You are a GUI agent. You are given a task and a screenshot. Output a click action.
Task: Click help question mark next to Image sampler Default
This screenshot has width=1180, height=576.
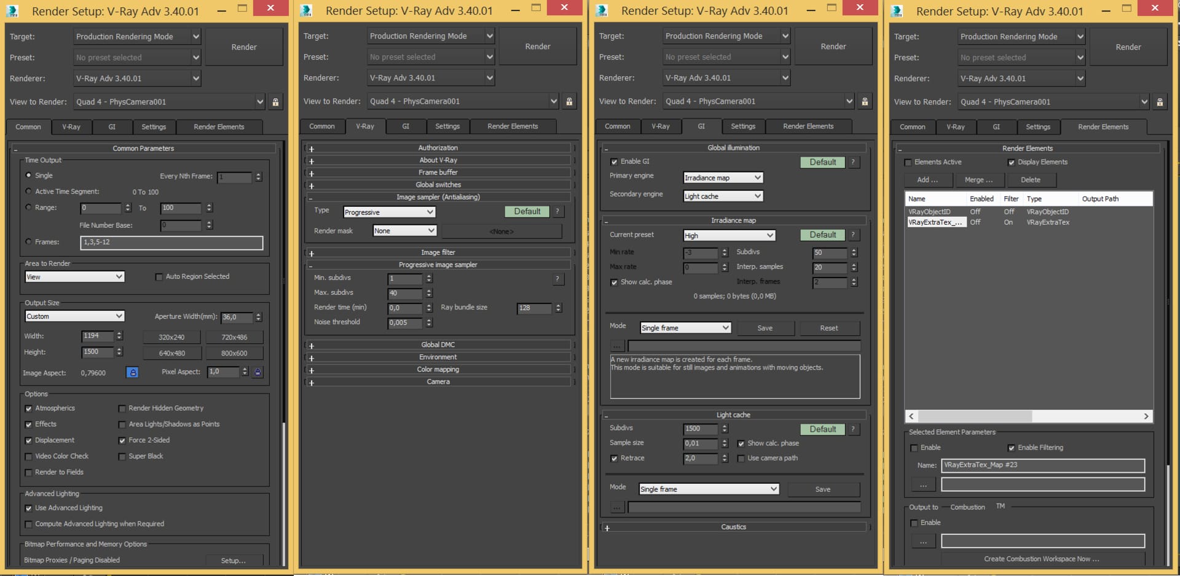(557, 211)
